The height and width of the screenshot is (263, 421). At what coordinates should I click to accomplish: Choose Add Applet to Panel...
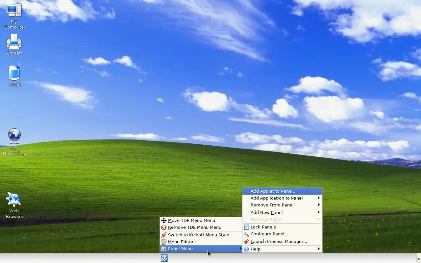click(282, 191)
